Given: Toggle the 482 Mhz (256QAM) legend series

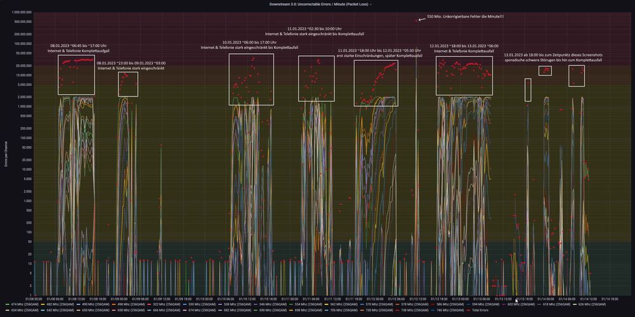Looking at the screenshot, I should coord(58,304).
